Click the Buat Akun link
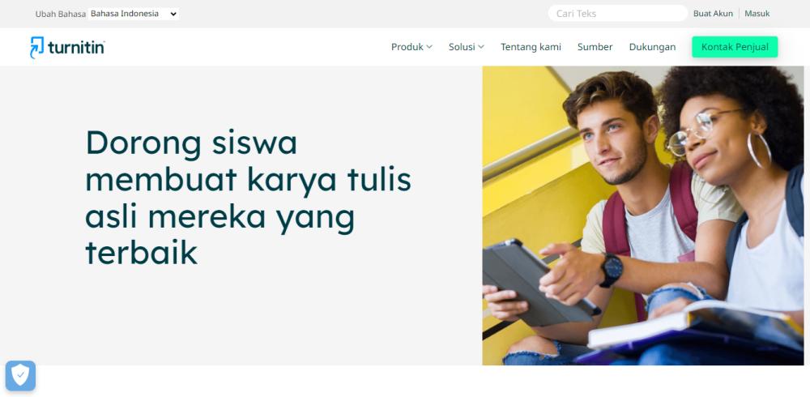This screenshot has height=397, width=810. tap(713, 14)
